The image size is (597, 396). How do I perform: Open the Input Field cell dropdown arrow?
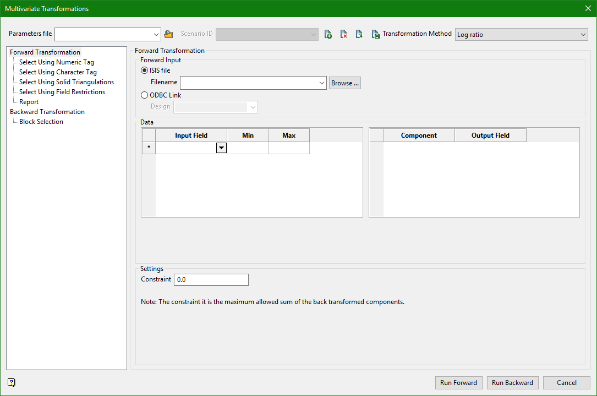(221, 148)
